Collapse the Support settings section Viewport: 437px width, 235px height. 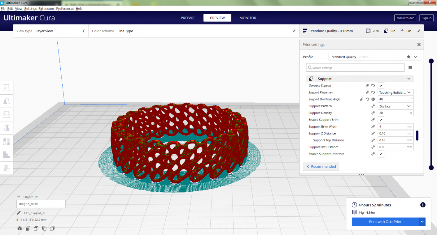click(x=360, y=79)
